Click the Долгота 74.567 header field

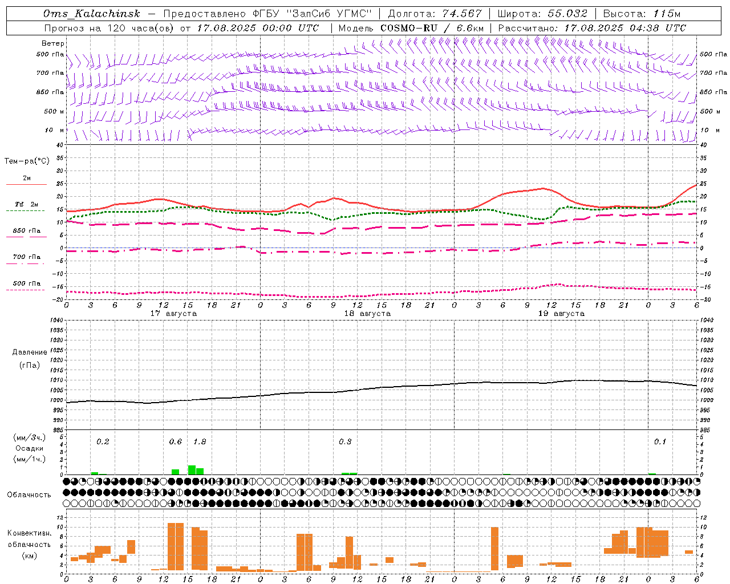pos(435,14)
